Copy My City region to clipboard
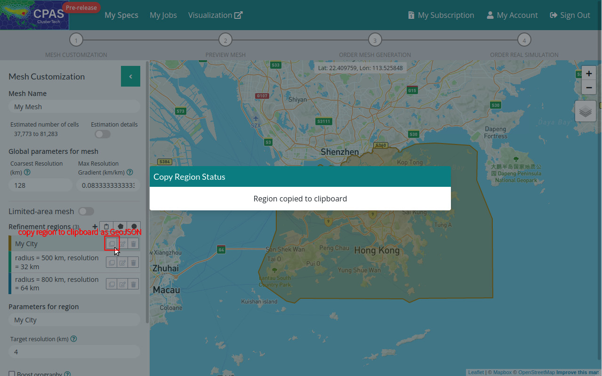The height and width of the screenshot is (376, 602). tap(112, 243)
